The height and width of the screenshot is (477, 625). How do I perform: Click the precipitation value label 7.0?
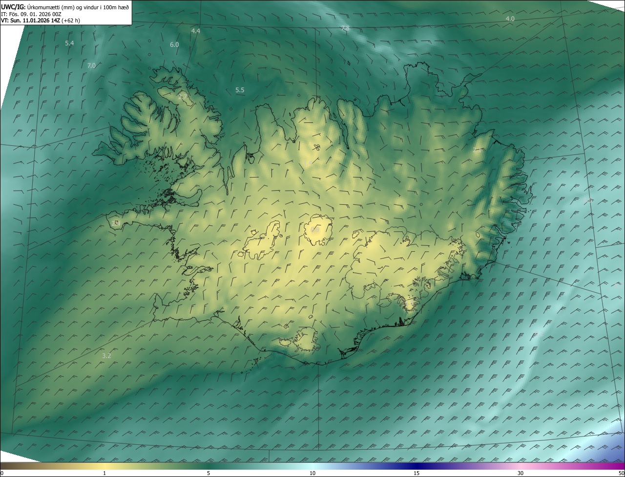(91, 65)
